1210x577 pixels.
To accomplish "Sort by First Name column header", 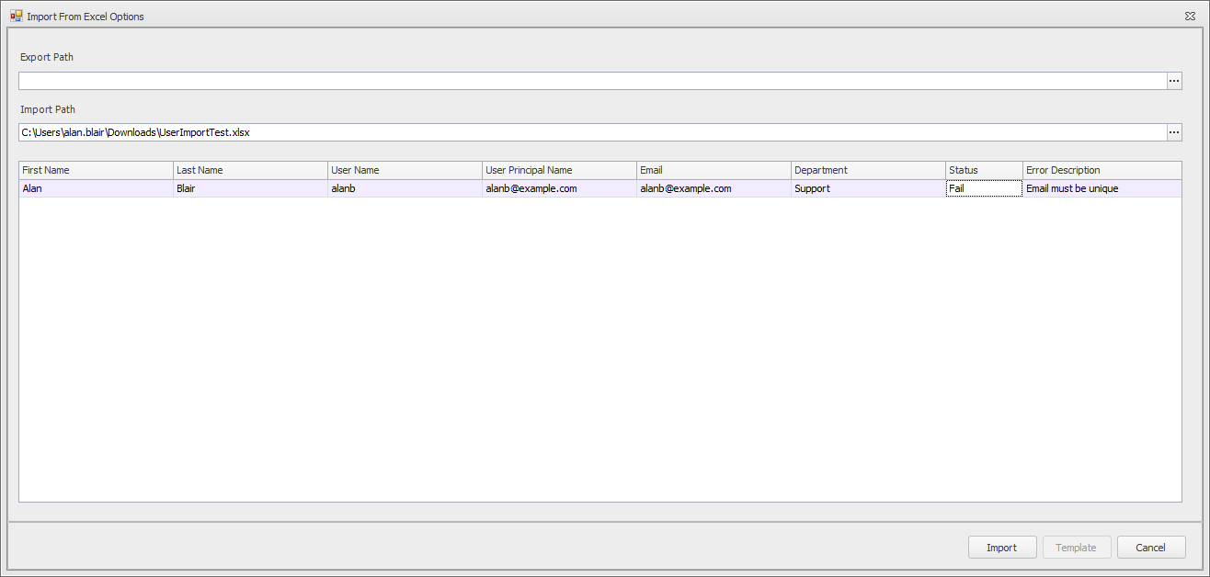I will click(97, 170).
